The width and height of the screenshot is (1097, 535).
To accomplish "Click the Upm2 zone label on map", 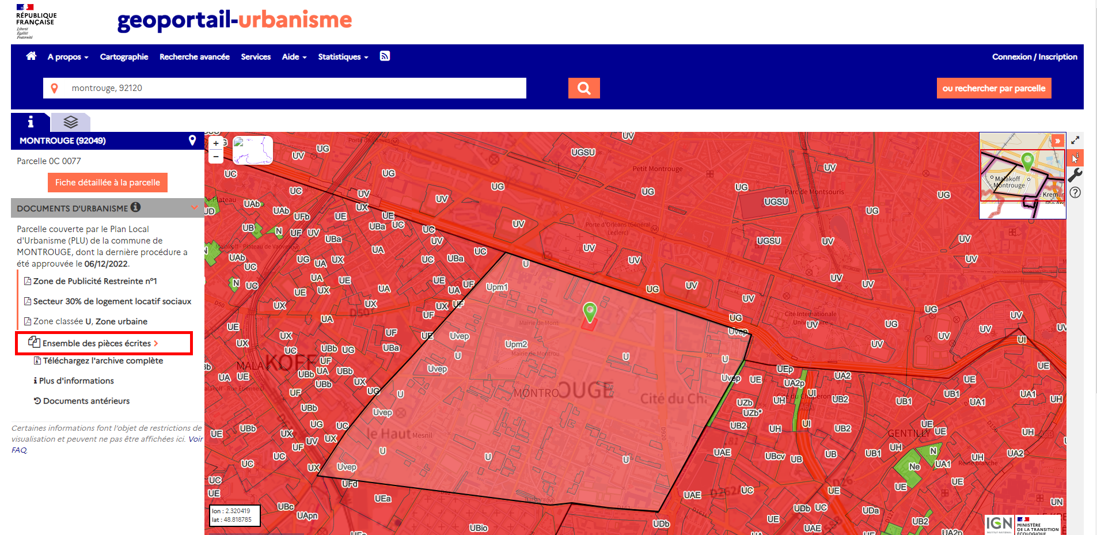I will tap(516, 344).
